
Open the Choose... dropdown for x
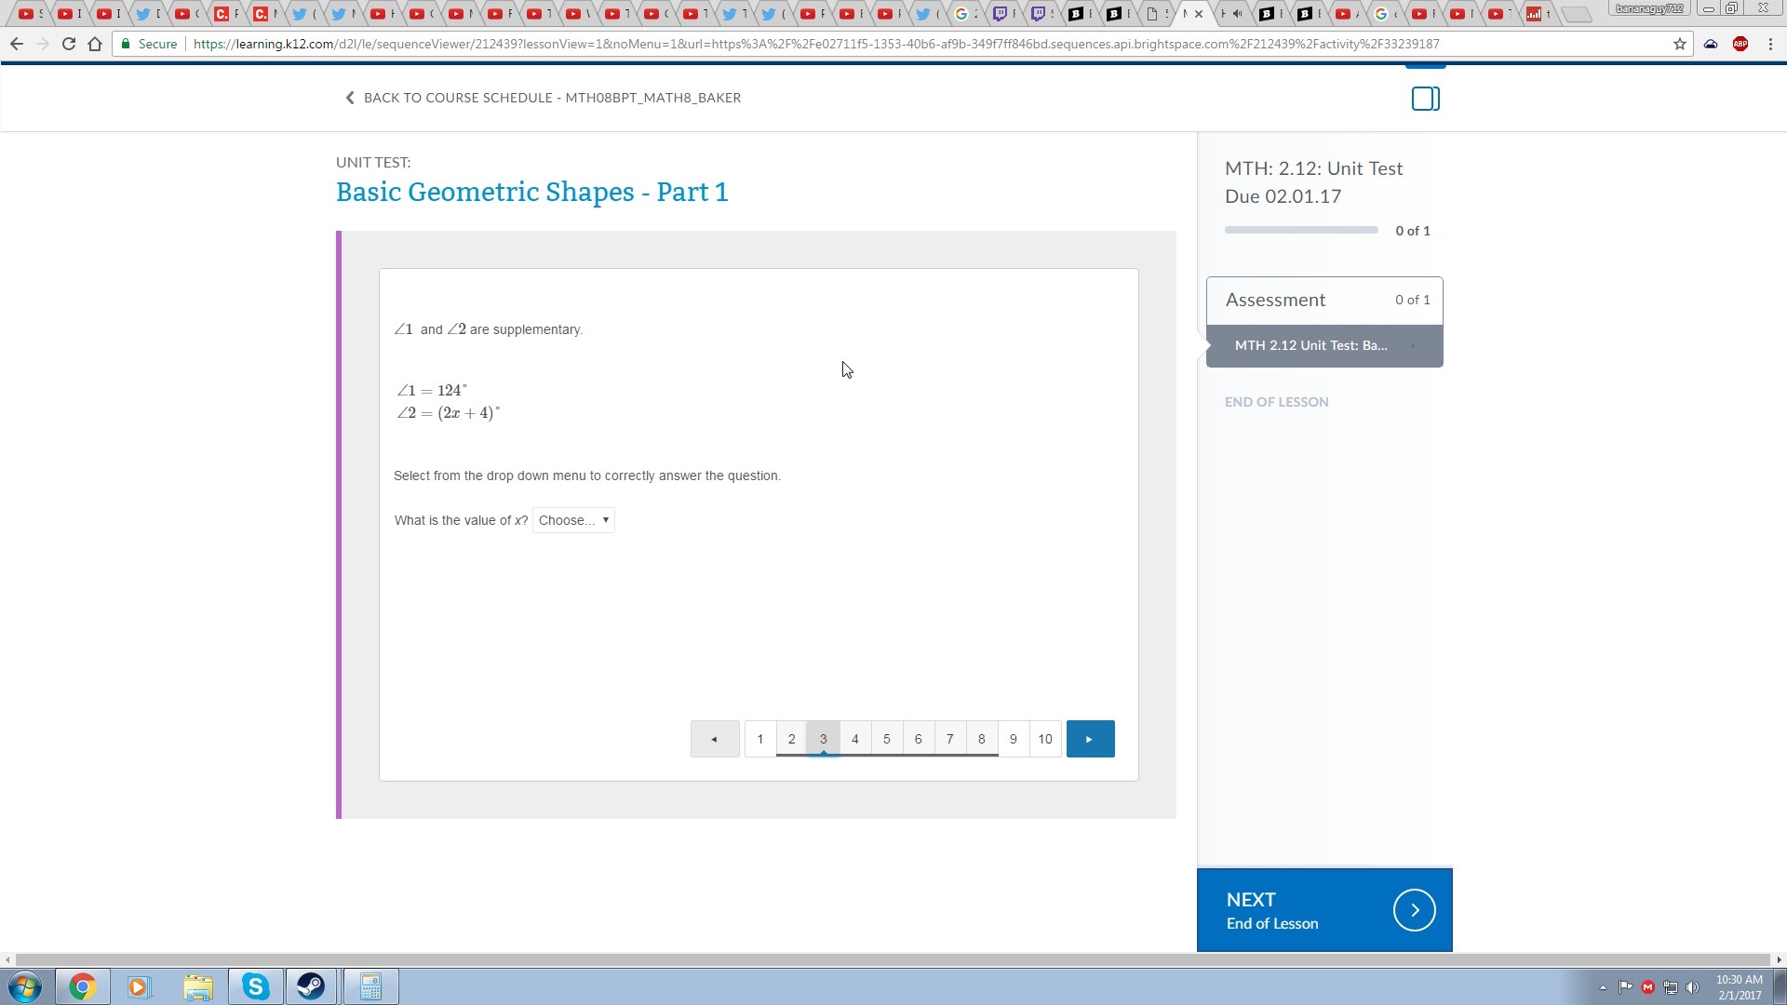point(573,520)
